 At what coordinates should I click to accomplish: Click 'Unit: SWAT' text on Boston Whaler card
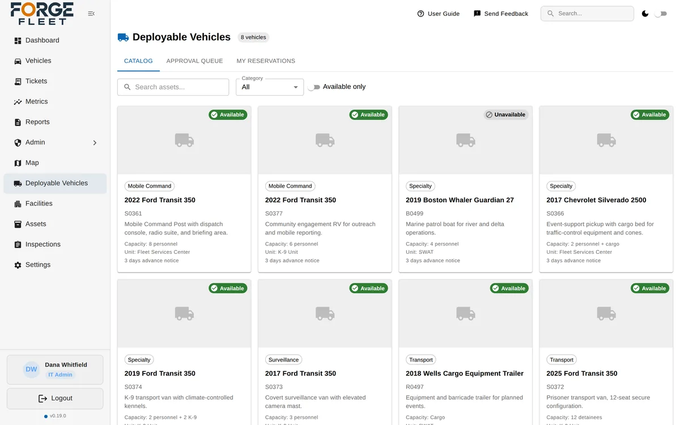click(x=419, y=252)
